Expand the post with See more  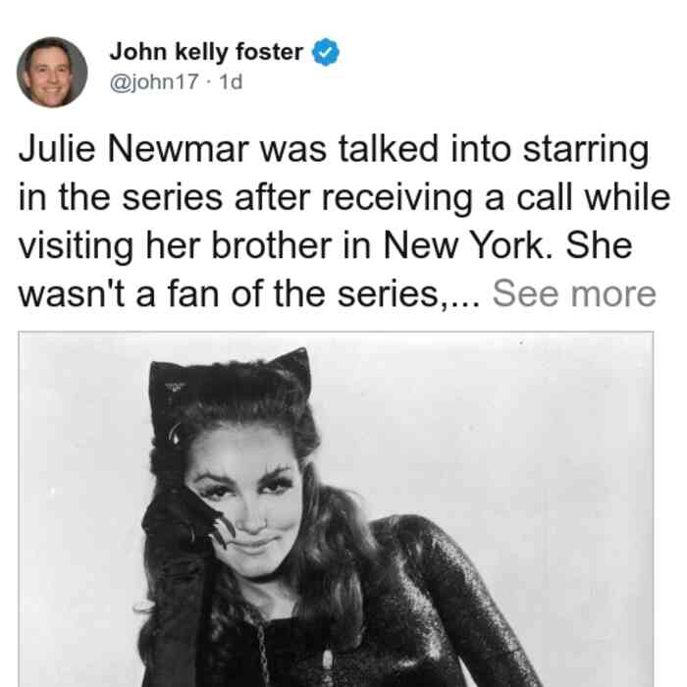(x=574, y=293)
